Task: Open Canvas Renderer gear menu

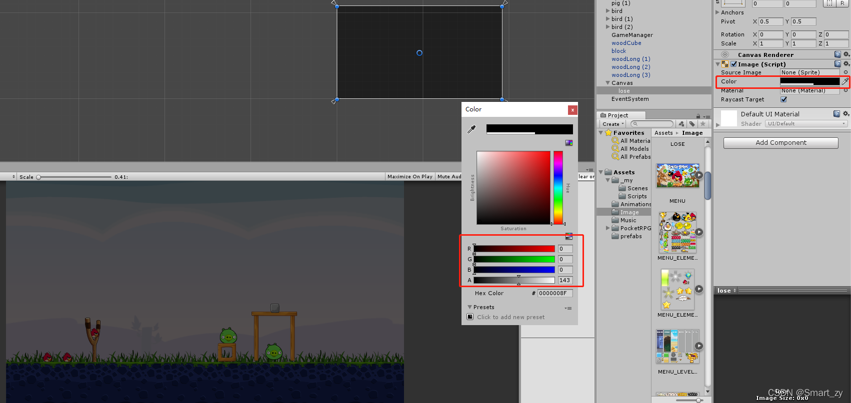Action: [846, 54]
